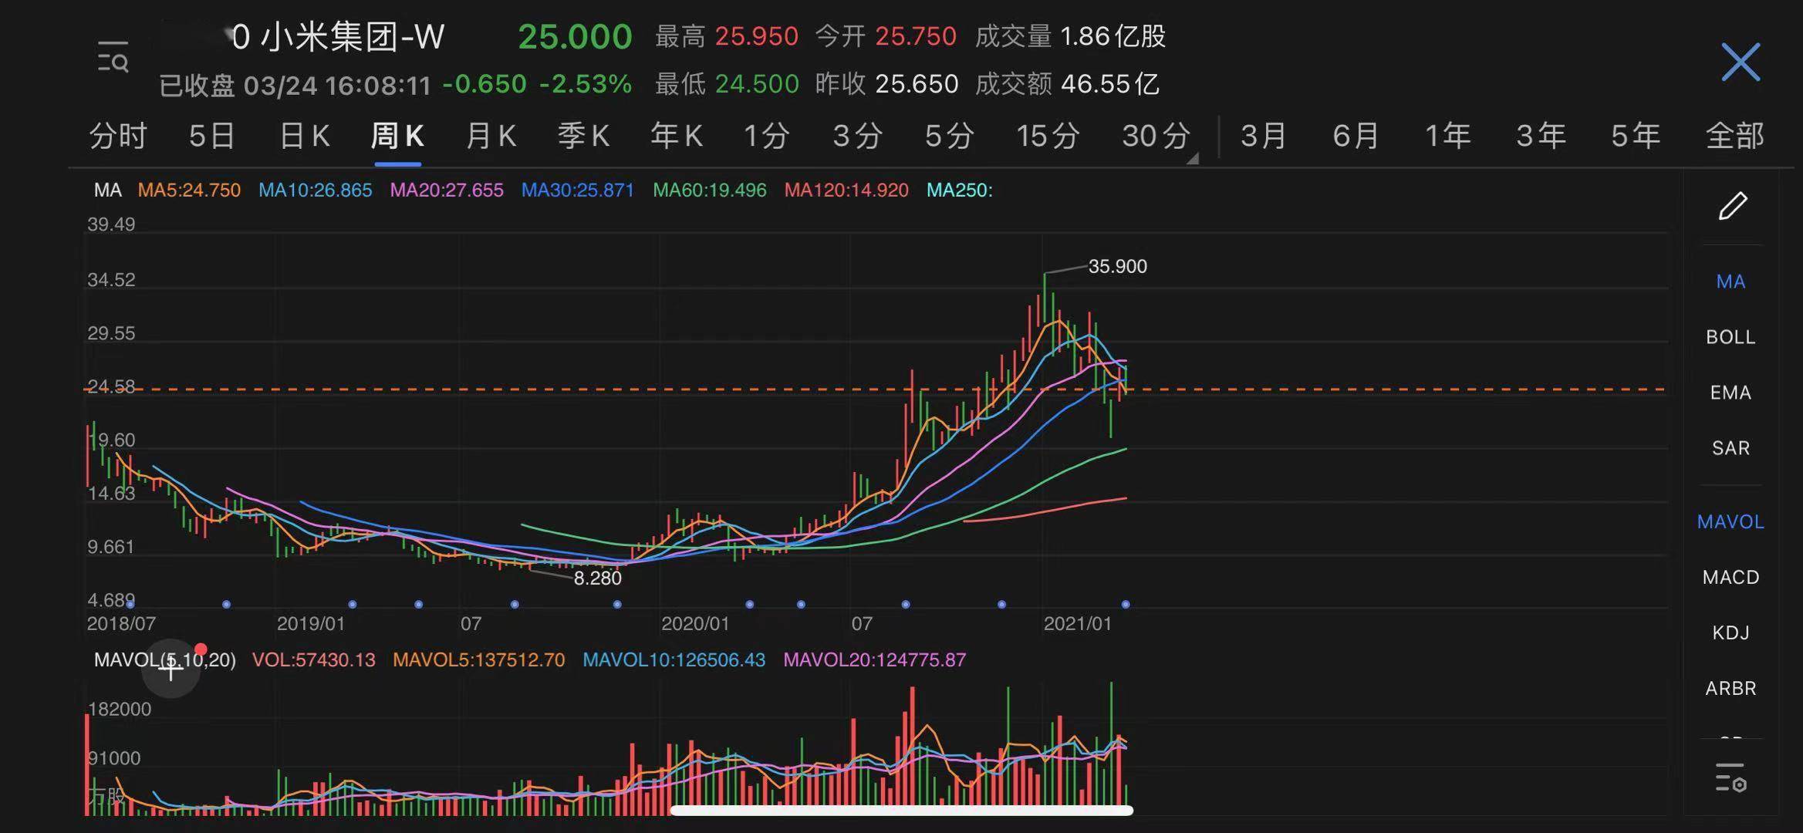The height and width of the screenshot is (833, 1803).
Task: Show the 1年 time range
Action: click(x=1447, y=136)
